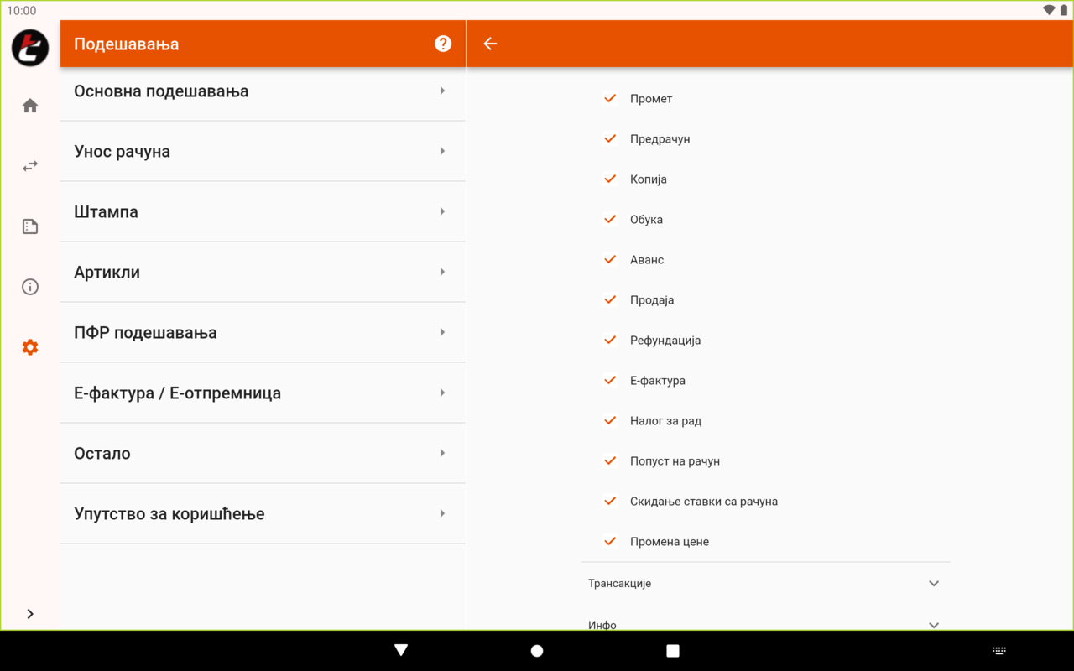Screen dimensions: 1074x671
Task: Toggle the Копија checkbox
Action: tap(610, 179)
